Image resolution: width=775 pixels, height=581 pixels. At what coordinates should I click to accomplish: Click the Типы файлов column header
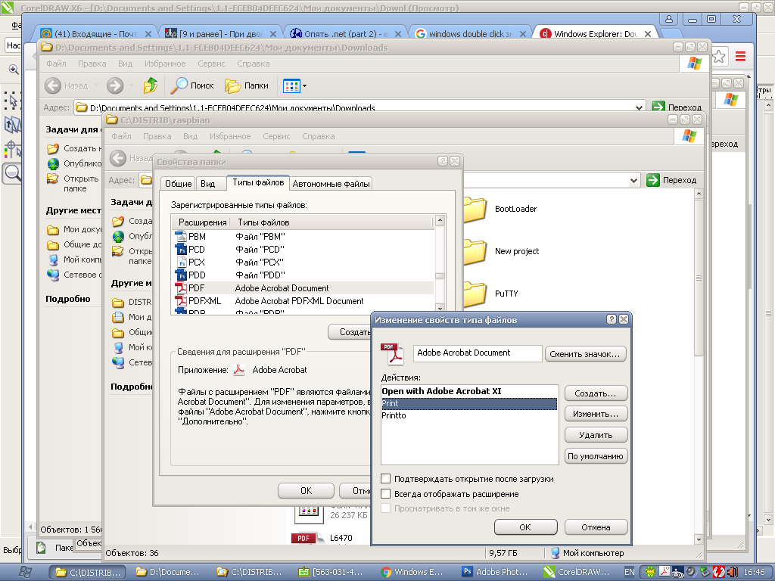(x=331, y=222)
